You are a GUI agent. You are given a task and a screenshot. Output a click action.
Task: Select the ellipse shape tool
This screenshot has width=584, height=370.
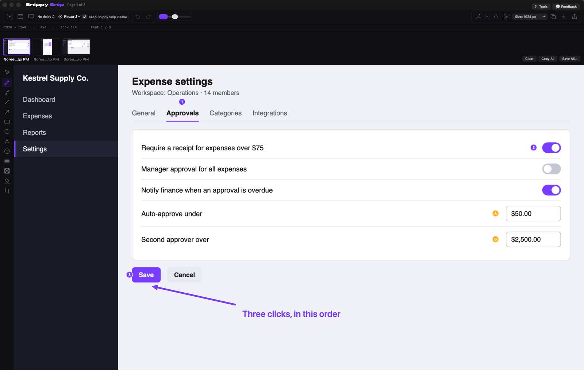pyautogui.click(x=7, y=132)
